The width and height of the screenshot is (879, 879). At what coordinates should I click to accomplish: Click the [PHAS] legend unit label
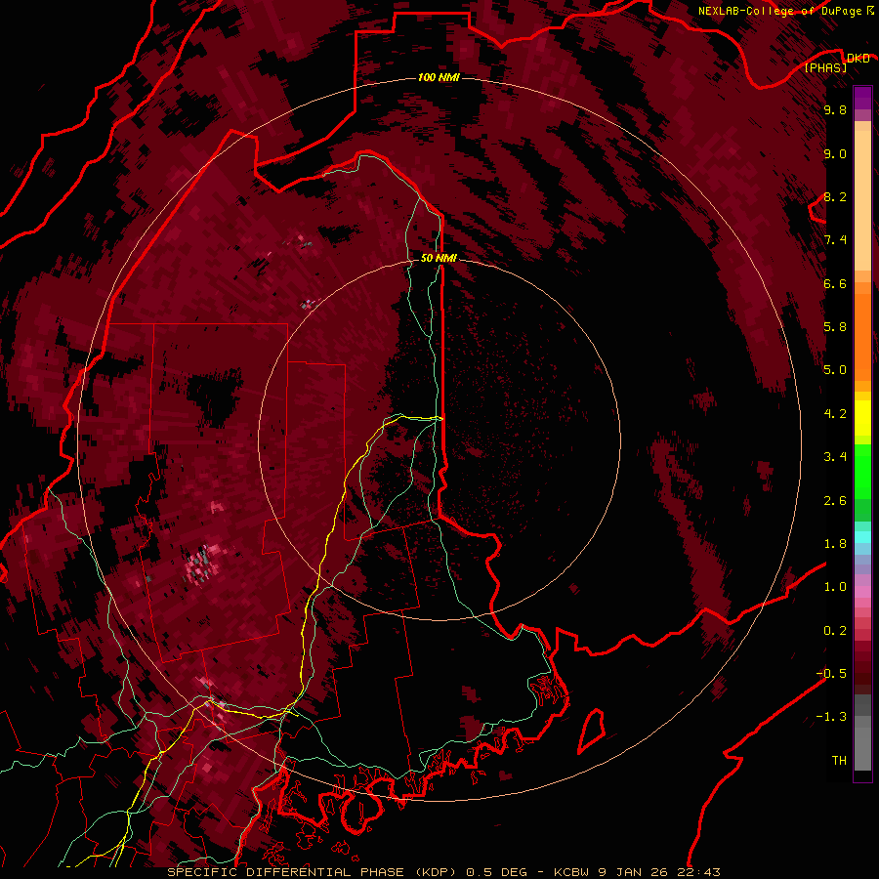(825, 68)
